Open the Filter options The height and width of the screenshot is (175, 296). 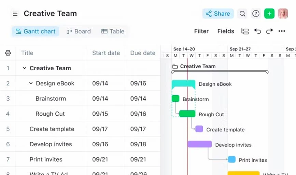click(201, 31)
